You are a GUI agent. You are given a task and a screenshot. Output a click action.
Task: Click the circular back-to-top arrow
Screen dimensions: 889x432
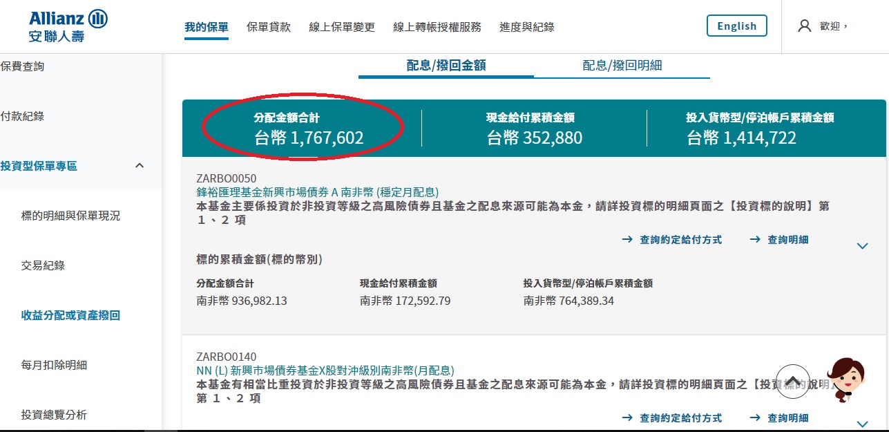tap(792, 381)
